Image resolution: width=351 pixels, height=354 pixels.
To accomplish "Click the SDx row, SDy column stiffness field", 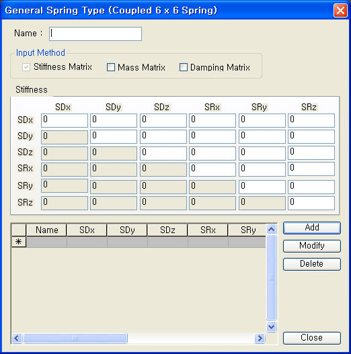I will [114, 120].
